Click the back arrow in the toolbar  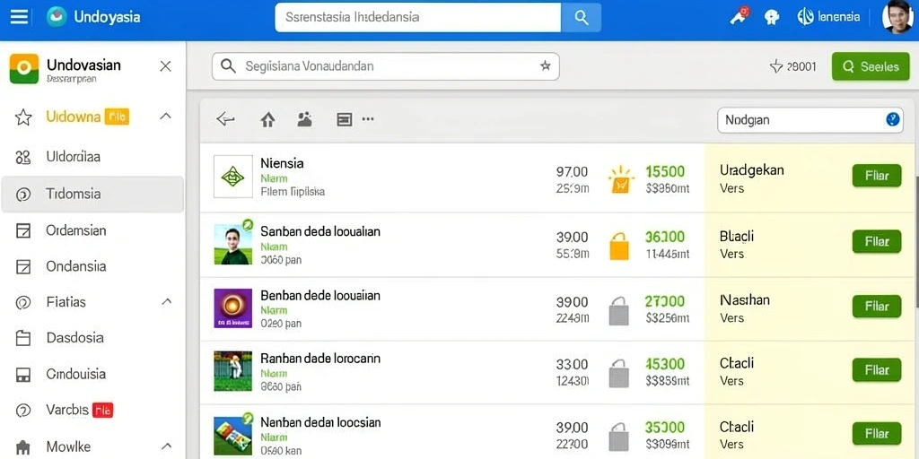pos(225,119)
